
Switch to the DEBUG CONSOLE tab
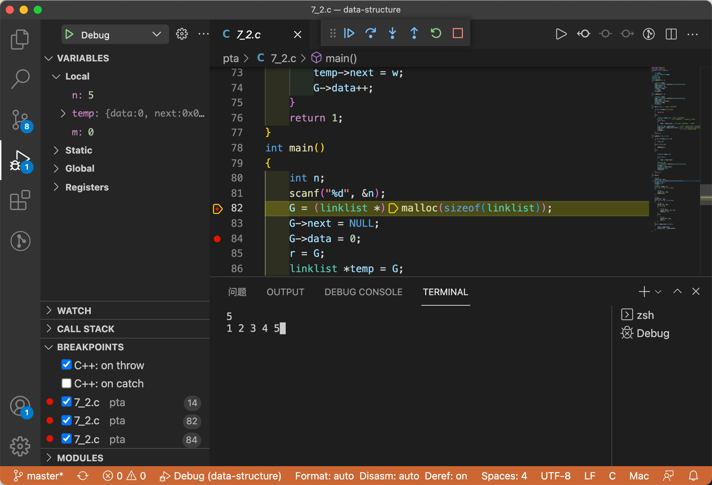[x=363, y=292]
